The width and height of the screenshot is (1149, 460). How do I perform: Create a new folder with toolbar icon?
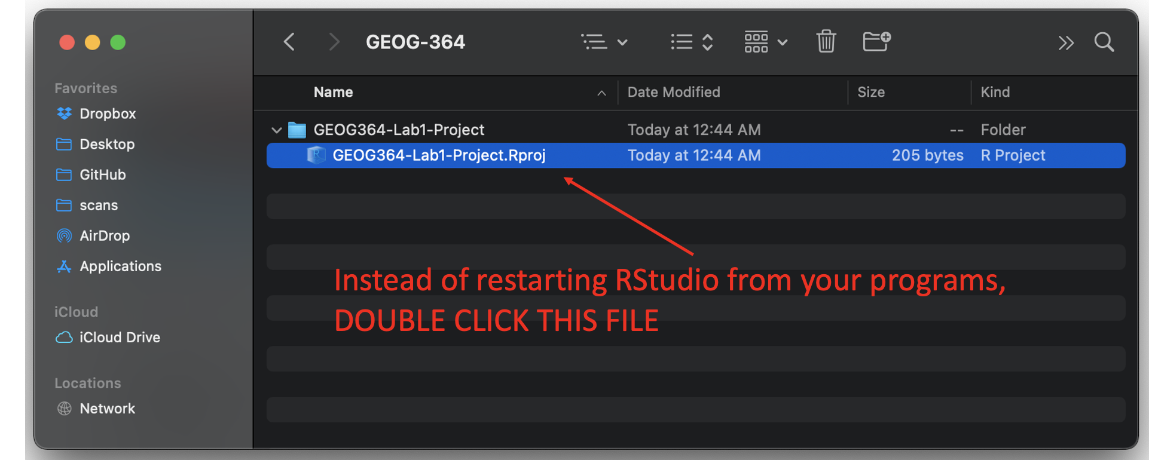tap(876, 42)
